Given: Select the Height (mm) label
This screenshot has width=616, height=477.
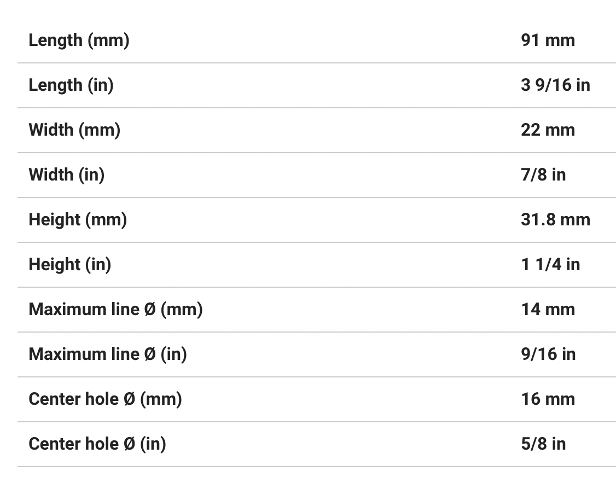Looking at the screenshot, I should click(x=78, y=219).
